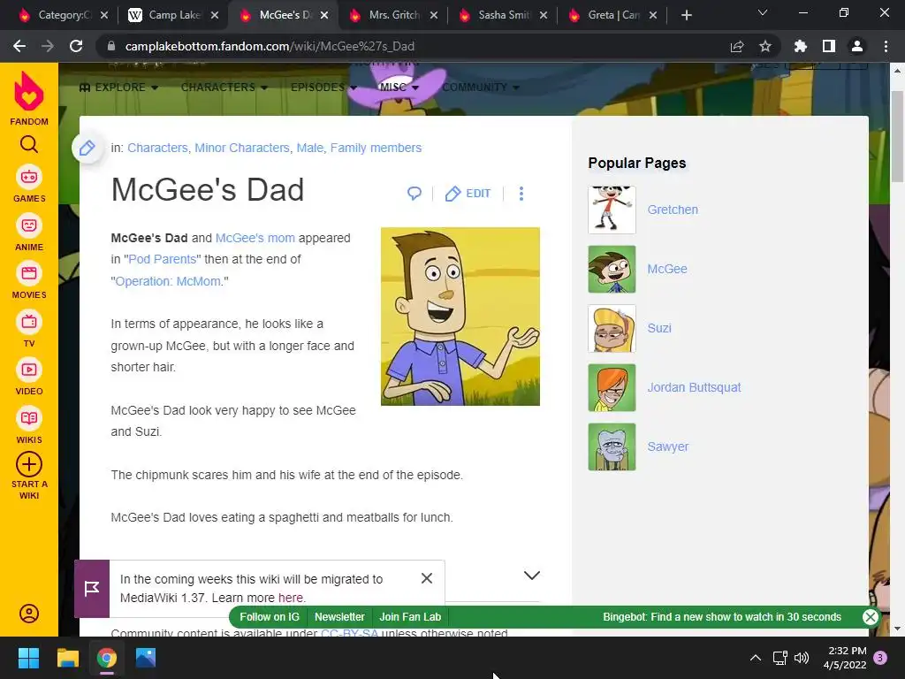The width and height of the screenshot is (905, 679).
Task: Switch to Greta tab
Action: coord(613,15)
